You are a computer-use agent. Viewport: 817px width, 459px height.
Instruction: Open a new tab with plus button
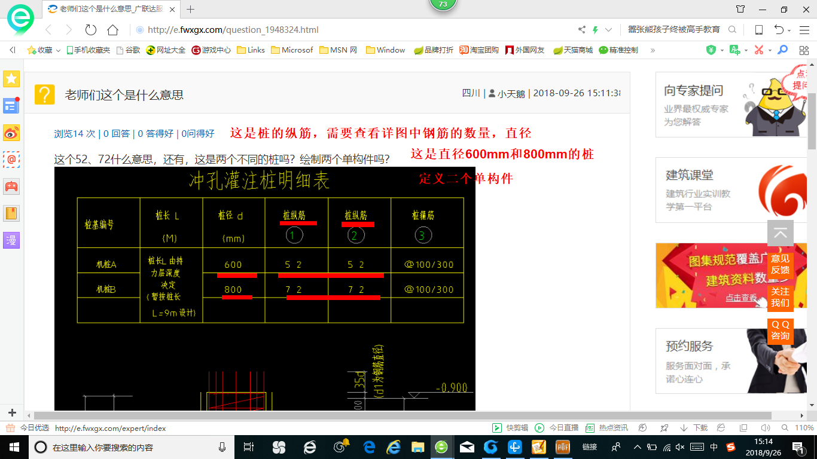pos(191,9)
